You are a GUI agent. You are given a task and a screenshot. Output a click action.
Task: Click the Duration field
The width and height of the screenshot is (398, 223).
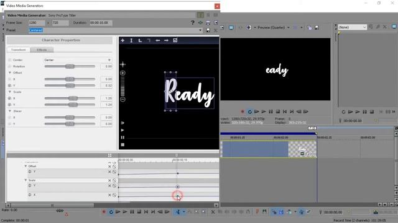tap(101, 23)
